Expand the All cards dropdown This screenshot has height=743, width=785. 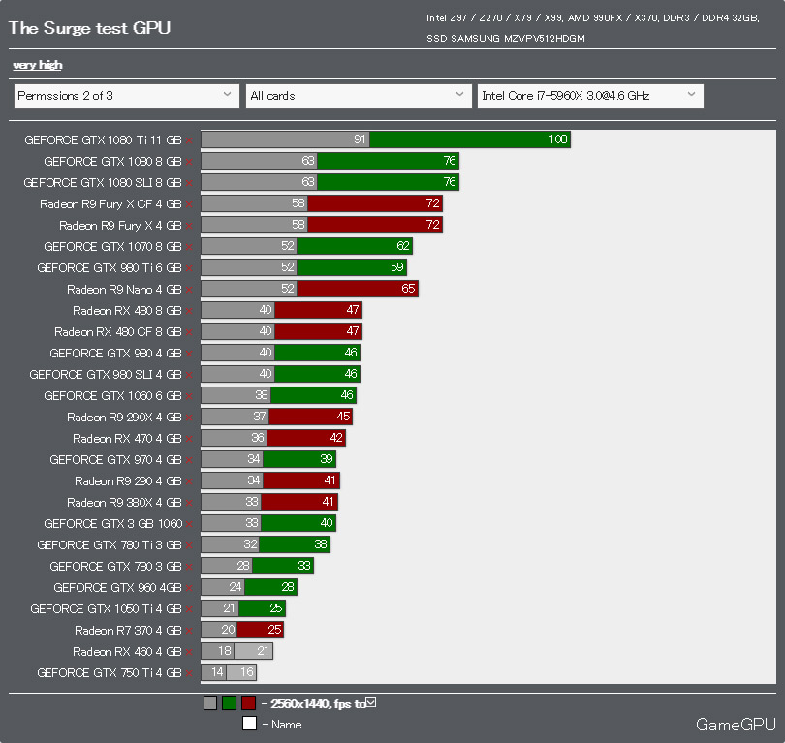click(x=359, y=96)
